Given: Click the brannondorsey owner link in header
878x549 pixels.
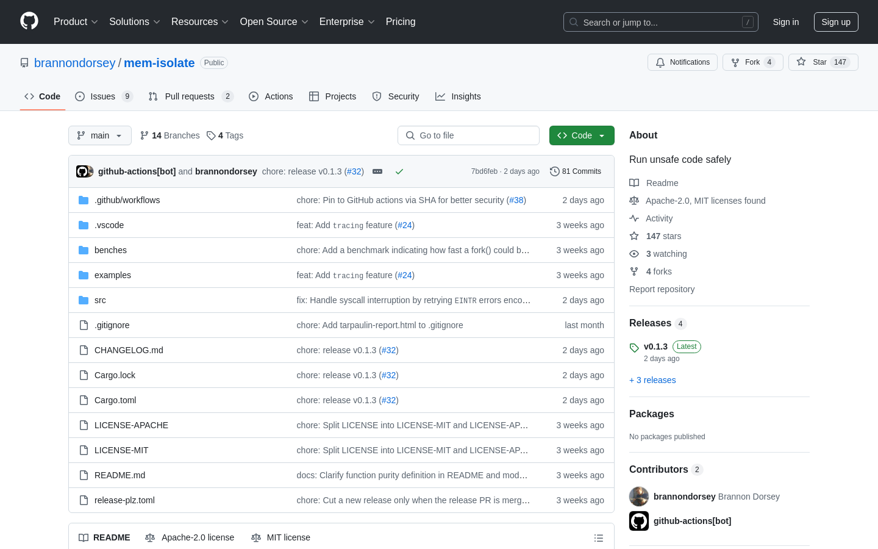Looking at the screenshot, I should pos(74,63).
